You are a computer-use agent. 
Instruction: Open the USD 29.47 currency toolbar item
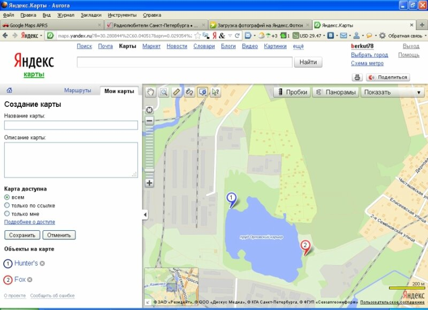coord(307,36)
